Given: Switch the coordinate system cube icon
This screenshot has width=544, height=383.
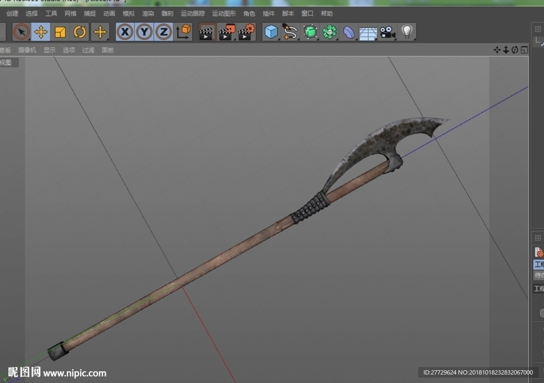Looking at the screenshot, I should point(183,32).
